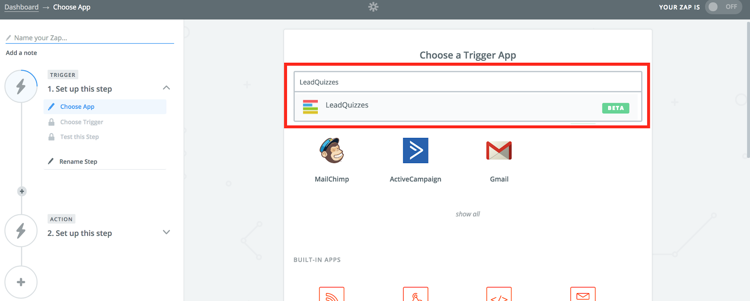
Task: Select RSS built-in app icon
Action: (x=332, y=294)
